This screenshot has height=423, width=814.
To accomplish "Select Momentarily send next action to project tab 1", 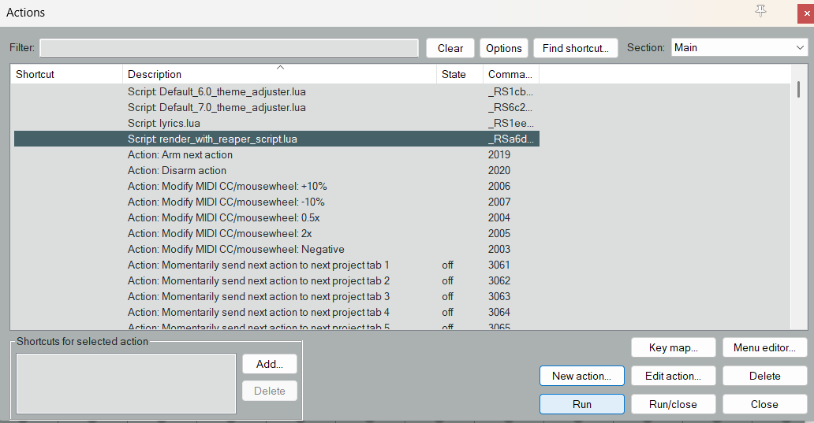I will pos(276,265).
